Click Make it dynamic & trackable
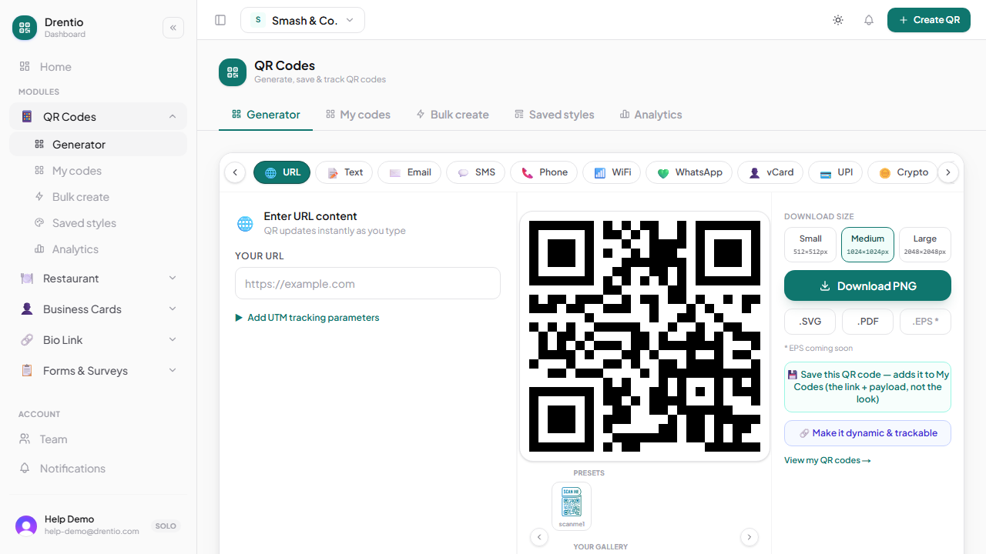This screenshot has height=554, width=986. tap(867, 433)
